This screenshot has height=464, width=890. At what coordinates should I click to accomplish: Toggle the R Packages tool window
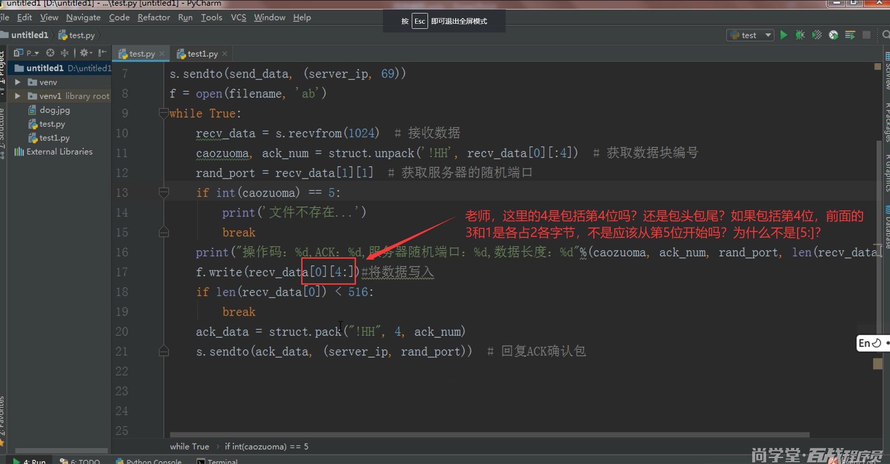887,122
